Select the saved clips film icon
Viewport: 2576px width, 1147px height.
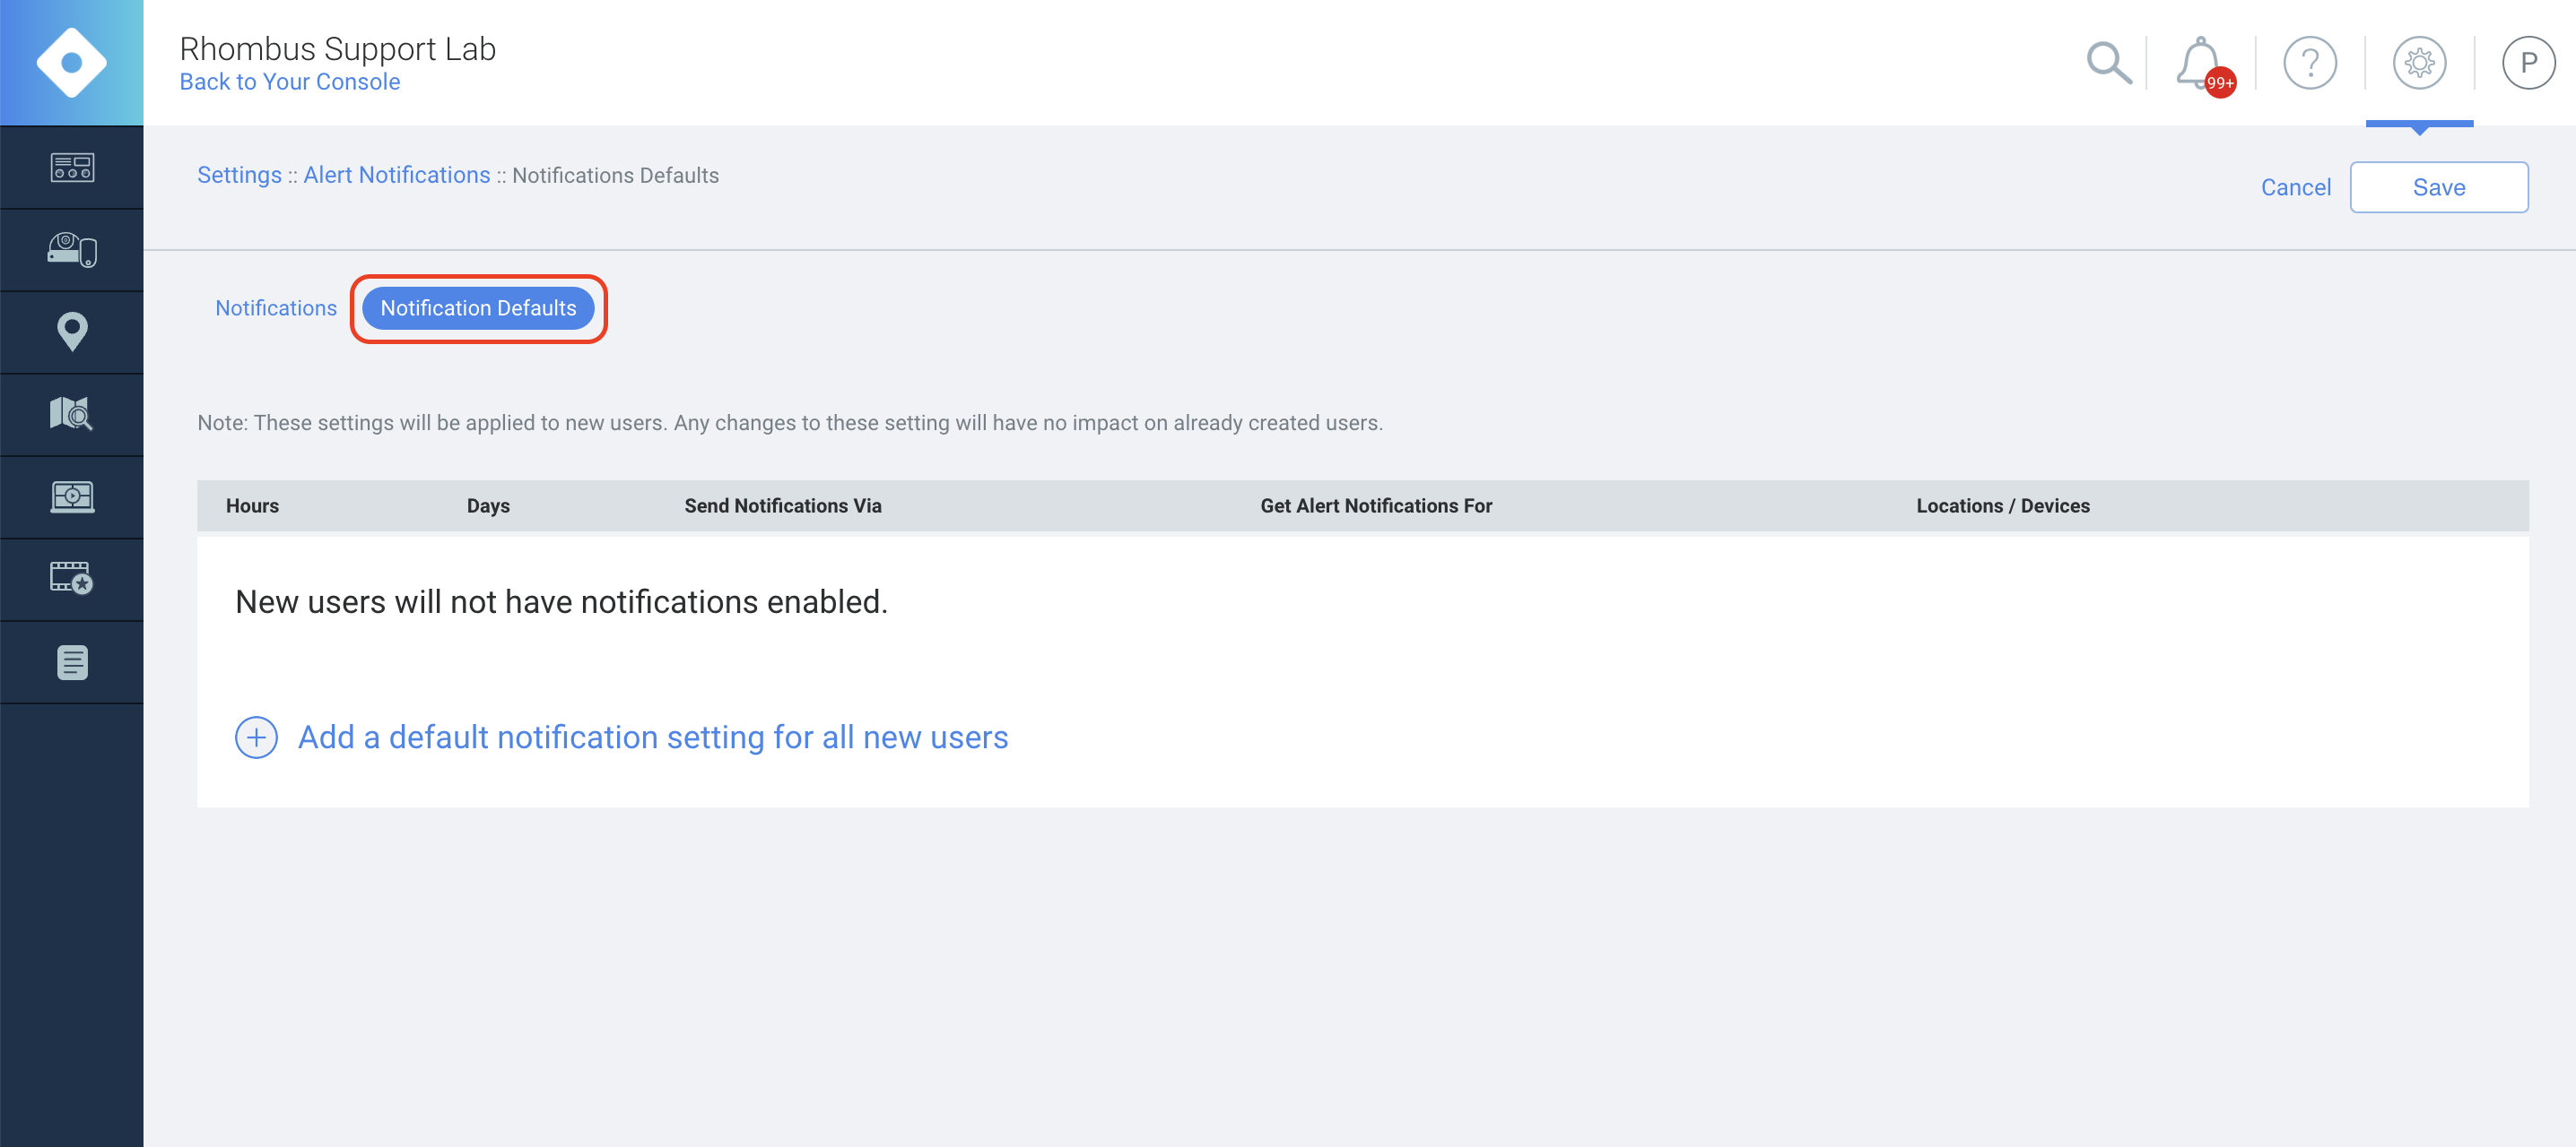tap(72, 577)
